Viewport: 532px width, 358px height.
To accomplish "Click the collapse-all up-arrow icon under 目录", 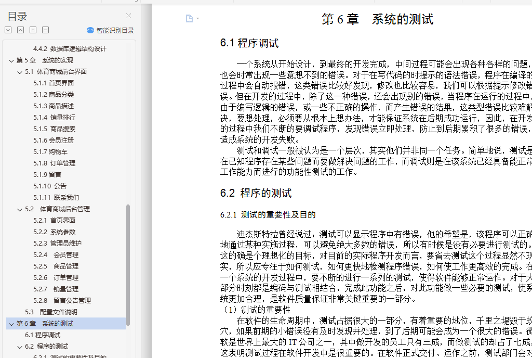I will pos(20,30).
